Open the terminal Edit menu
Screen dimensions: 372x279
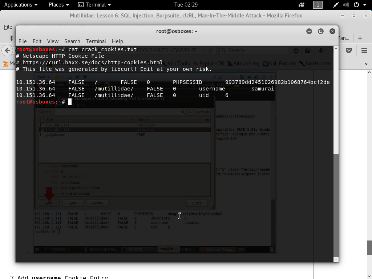37,41
